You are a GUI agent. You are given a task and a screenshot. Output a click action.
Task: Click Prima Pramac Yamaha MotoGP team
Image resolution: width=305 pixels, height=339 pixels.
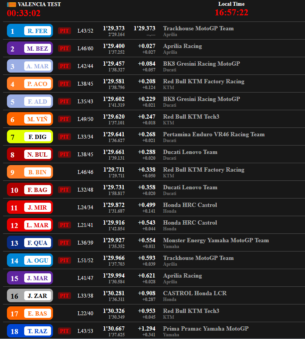coord(206,329)
